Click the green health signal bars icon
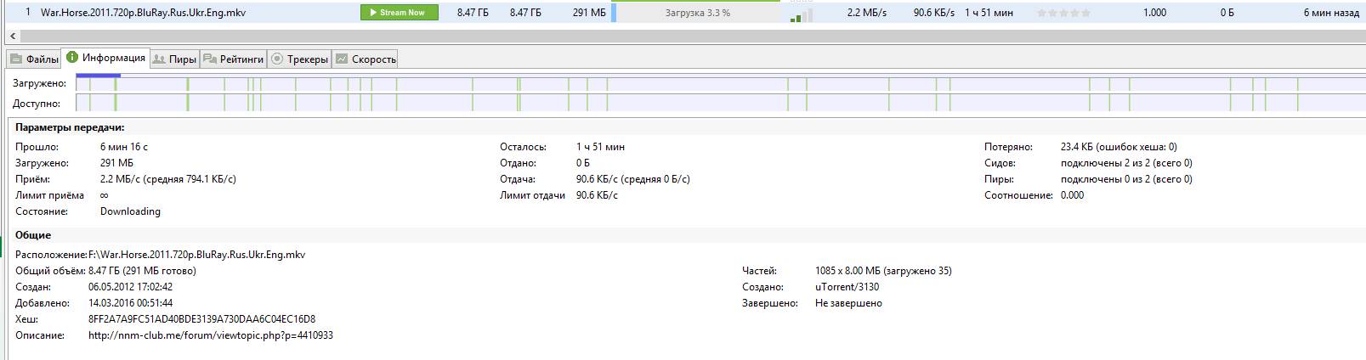The height and width of the screenshot is (360, 1366). [x=800, y=16]
